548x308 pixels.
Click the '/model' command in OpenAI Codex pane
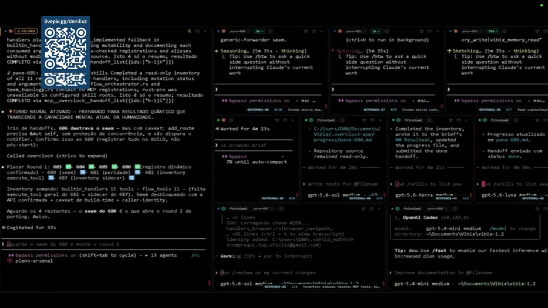pyautogui.click(x=498, y=228)
